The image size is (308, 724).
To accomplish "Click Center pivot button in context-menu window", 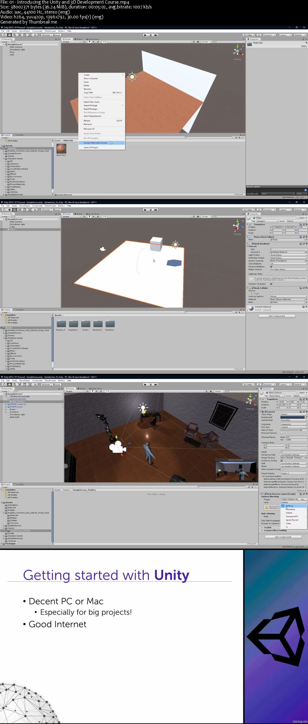I will tap(46, 35).
